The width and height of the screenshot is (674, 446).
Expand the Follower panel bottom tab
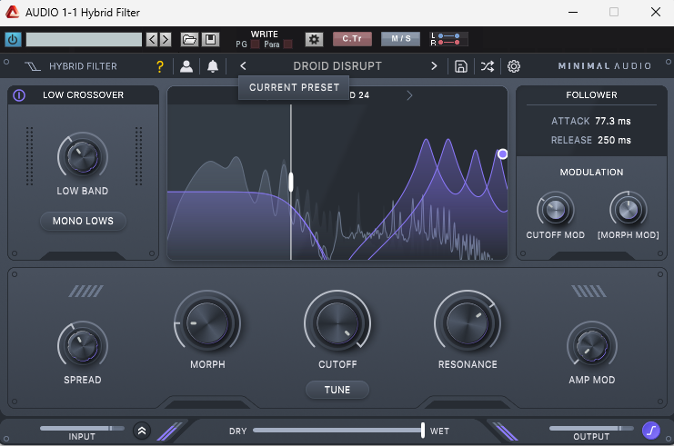pyautogui.click(x=591, y=256)
